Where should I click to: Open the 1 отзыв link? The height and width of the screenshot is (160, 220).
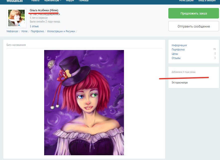click(x=34, y=26)
